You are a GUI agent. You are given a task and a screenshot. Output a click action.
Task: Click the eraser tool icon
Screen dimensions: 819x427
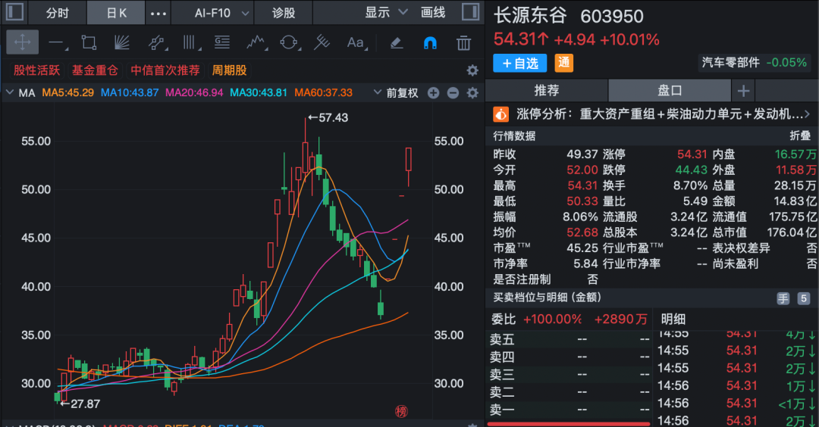click(396, 42)
